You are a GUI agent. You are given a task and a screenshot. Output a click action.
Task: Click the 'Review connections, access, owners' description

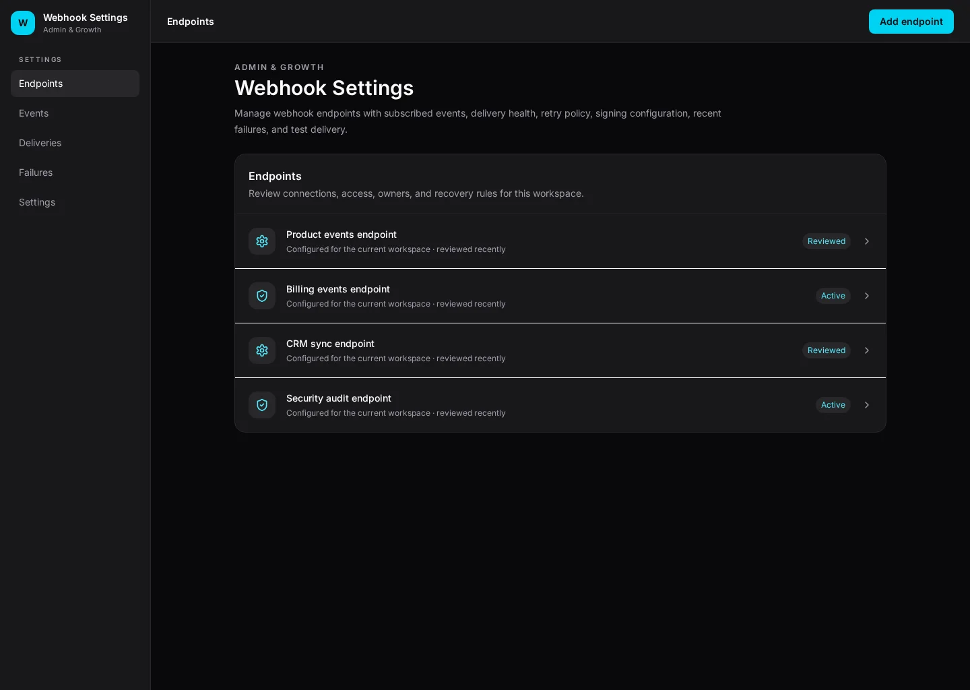point(416,193)
